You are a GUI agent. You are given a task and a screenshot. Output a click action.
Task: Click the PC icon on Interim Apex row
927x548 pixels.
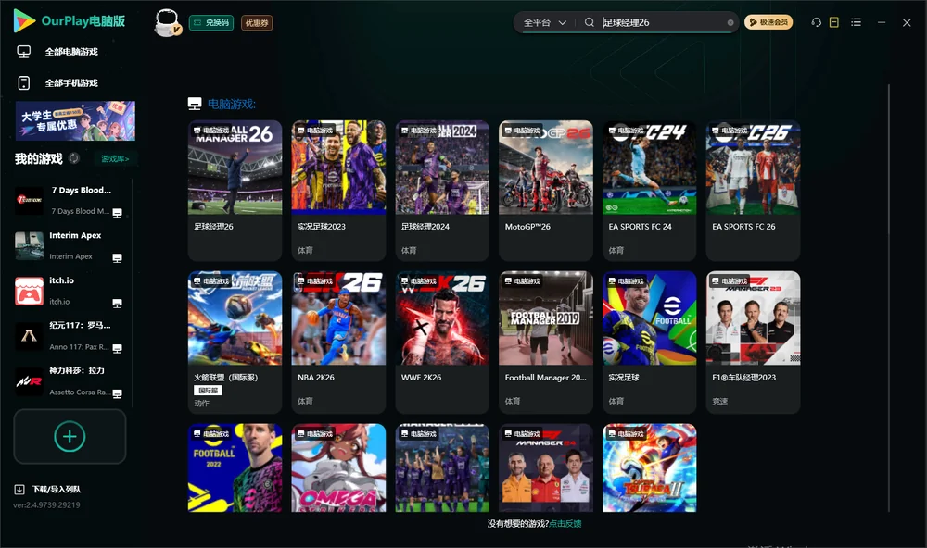click(117, 258)
